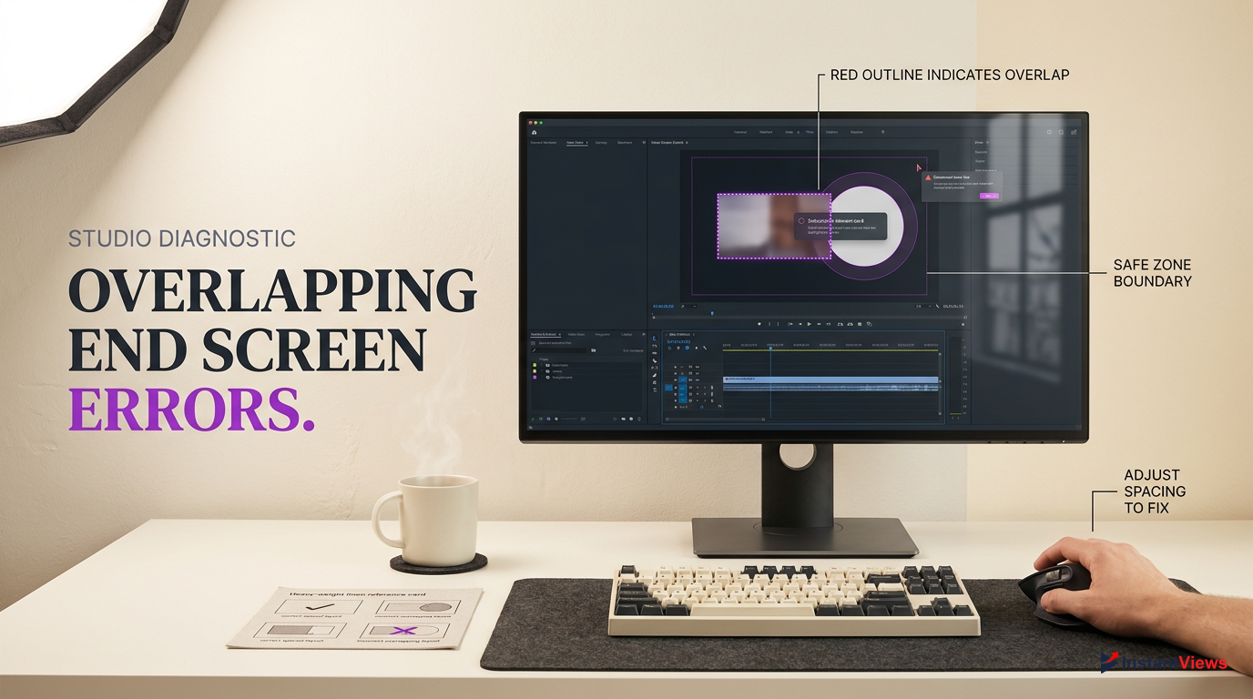Screen dimensions: 1253x699
Task: Click the search field in the project panel
Action: pos(559,350)
